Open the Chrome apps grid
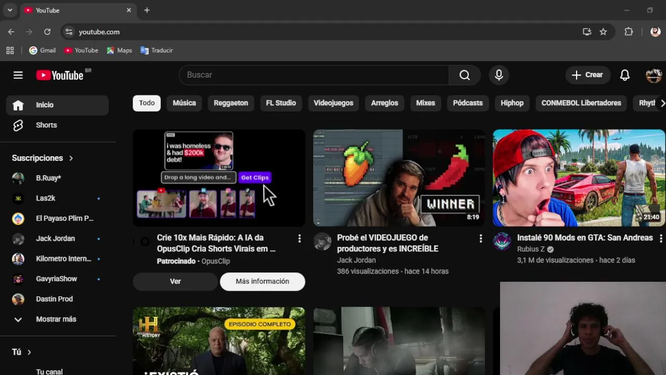Image resolution: width=666 pixels, height=375 pixels. [x=10, y=51]
